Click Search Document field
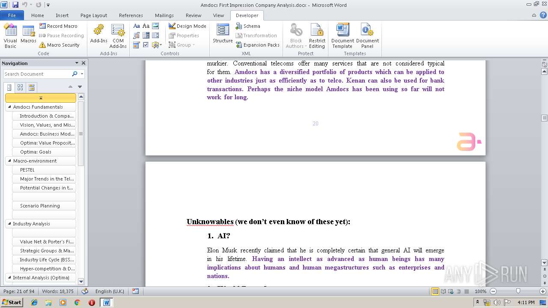 [38, 74]
